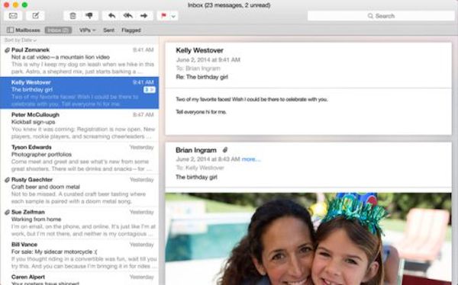Open the Sort by Date dropdown
This screenshot has height=285, width=458.
[x=20, y=40]
